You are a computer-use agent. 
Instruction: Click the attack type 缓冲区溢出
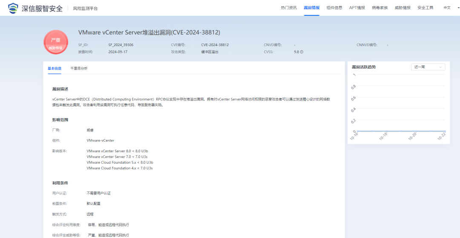pos(210,52)
